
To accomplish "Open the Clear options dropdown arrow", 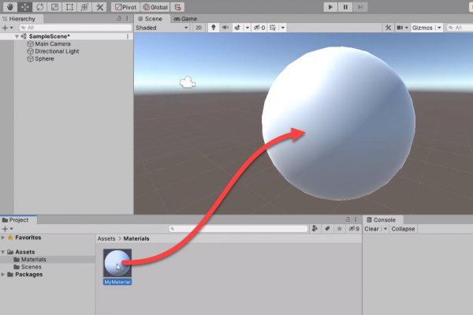I will [x=385, y=229].
